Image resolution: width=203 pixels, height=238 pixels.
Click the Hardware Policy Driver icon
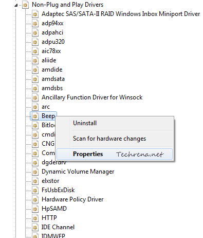tap(35, 199)
